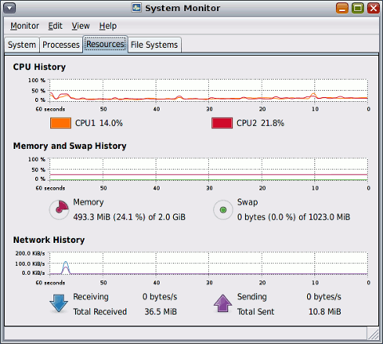383x344 pixels.
Task: Switch to the System tab
Action: tap(22, 45)
